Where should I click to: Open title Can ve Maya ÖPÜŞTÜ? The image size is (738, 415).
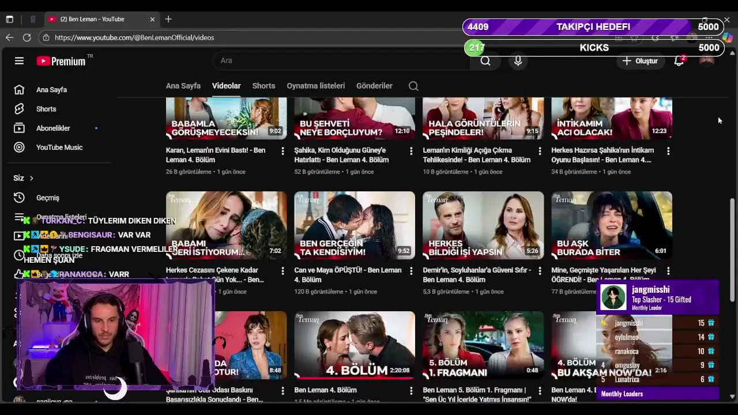click(348, 275)
